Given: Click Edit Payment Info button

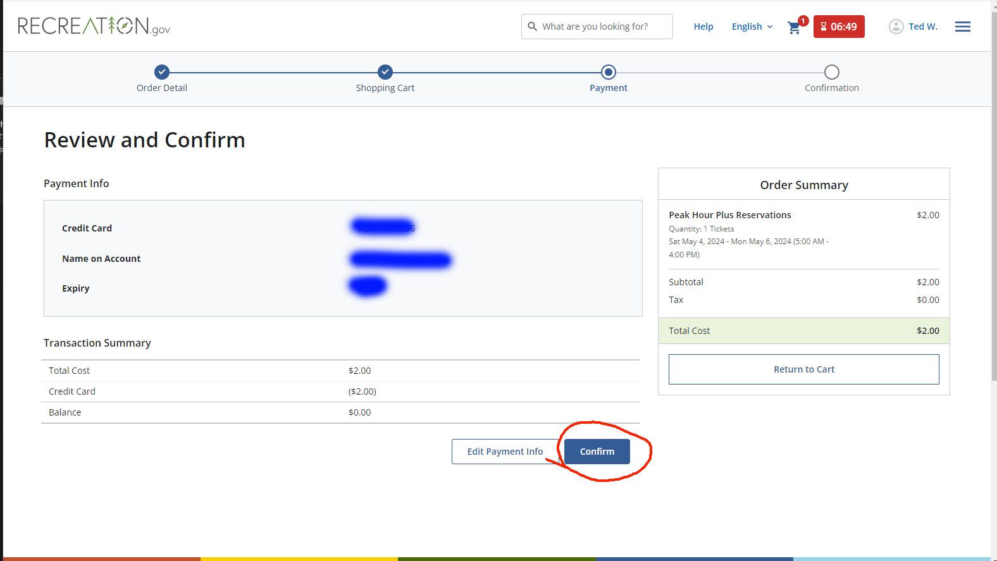Looking at the screenshot, I should tap(504, 452).
